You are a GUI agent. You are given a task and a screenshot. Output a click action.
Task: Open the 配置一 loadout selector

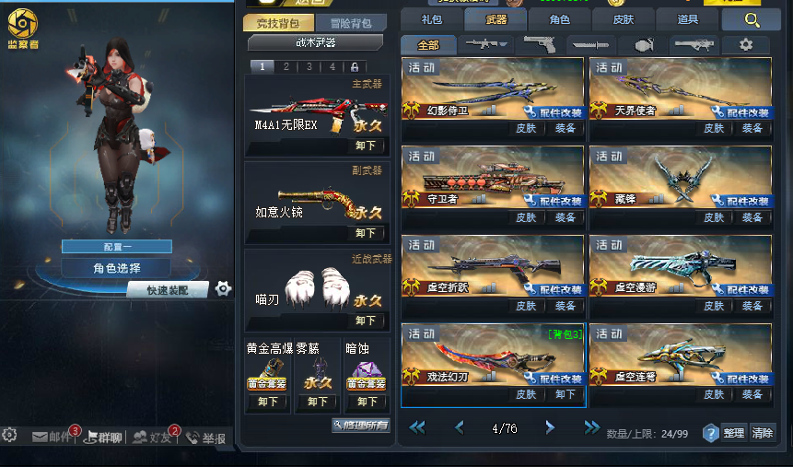[117, 247]
